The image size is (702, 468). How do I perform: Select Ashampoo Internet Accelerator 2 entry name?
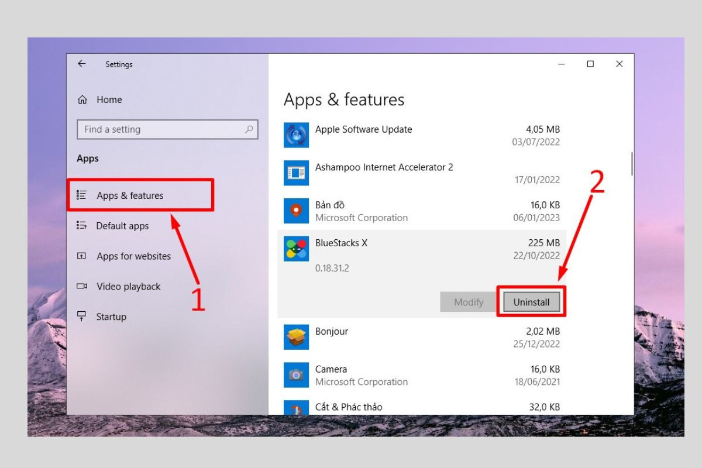384,167
